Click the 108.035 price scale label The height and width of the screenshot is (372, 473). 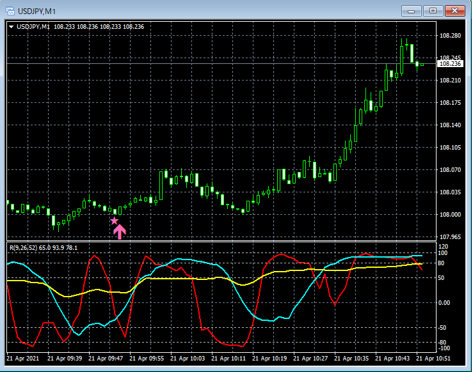click(x=450, y=192)
